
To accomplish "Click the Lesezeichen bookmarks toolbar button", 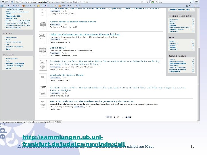I will coord(192,6).
